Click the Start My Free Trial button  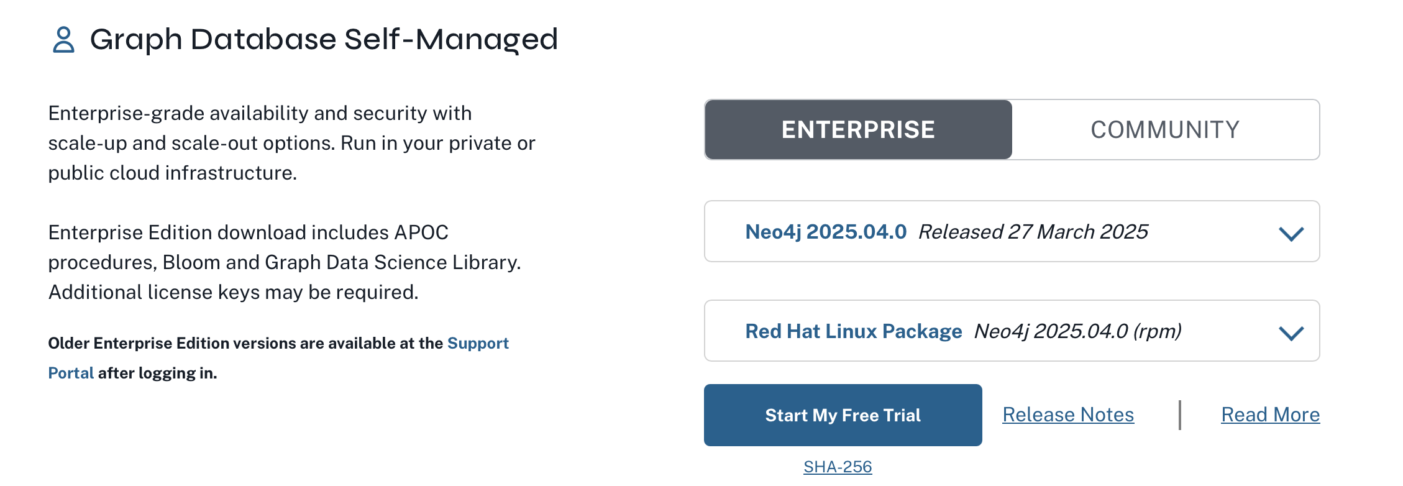coord(843,415)
